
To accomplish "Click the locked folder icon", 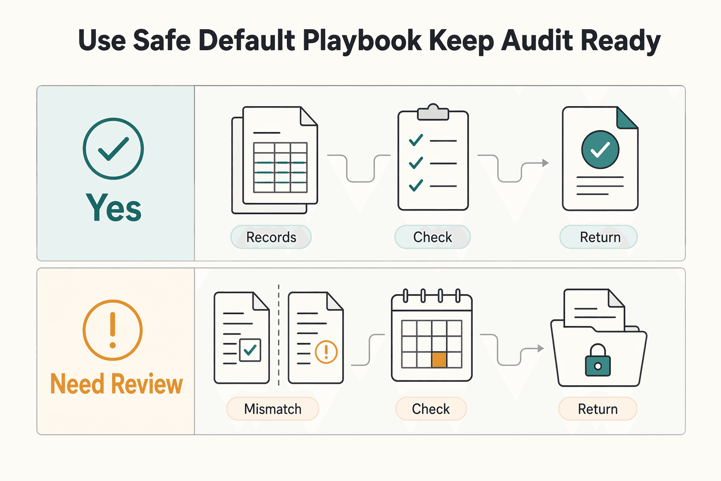I will click(598, 338).
